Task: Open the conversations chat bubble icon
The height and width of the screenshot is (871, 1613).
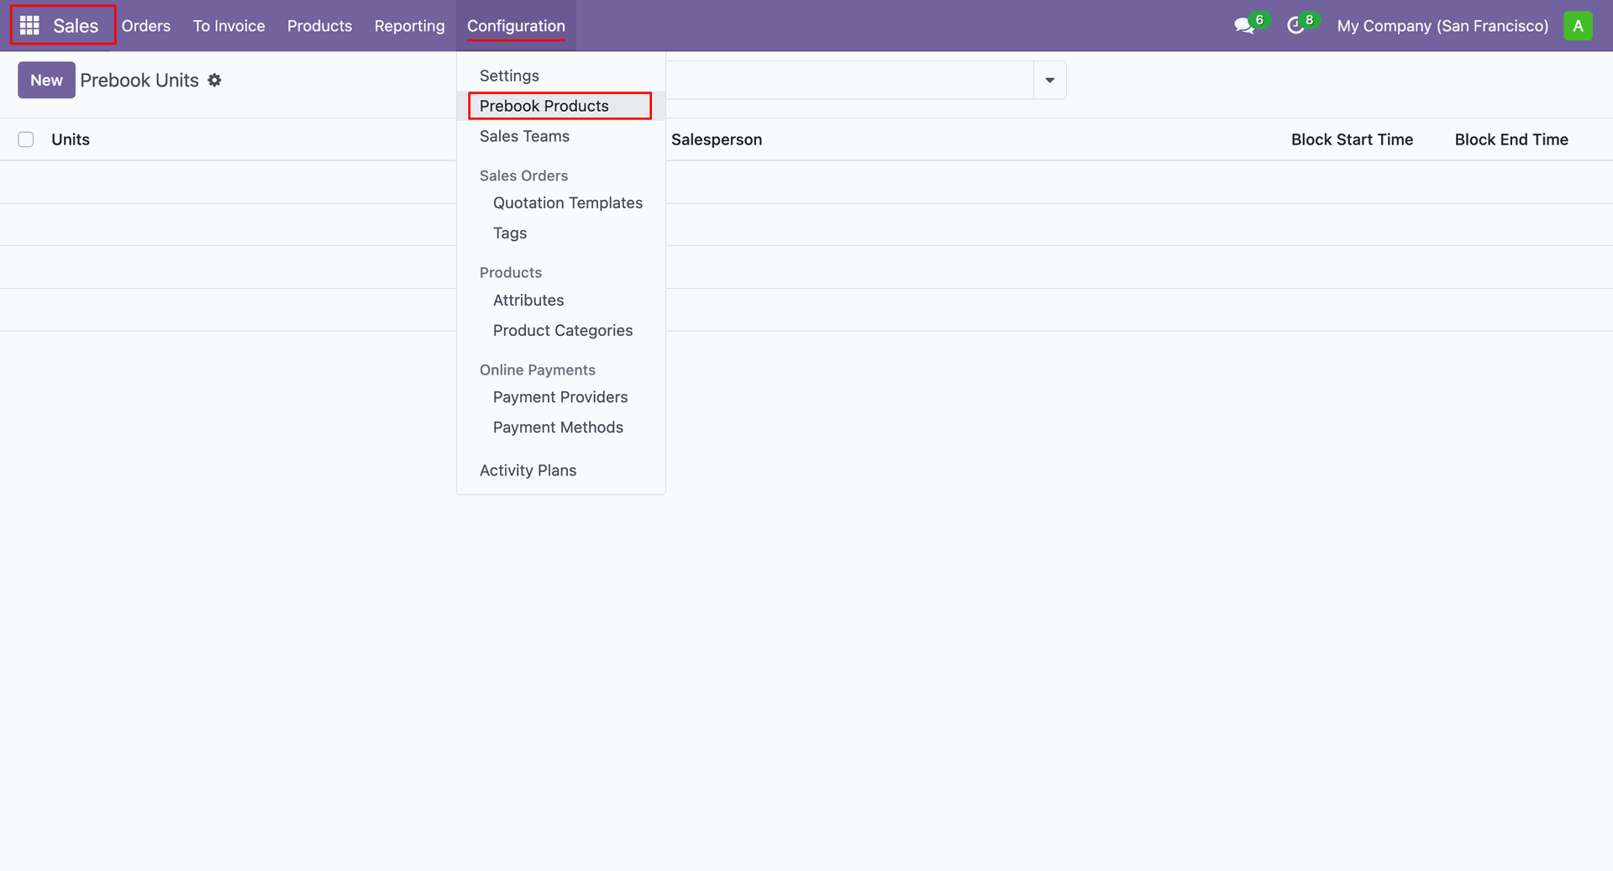Action: point(1244,26)
